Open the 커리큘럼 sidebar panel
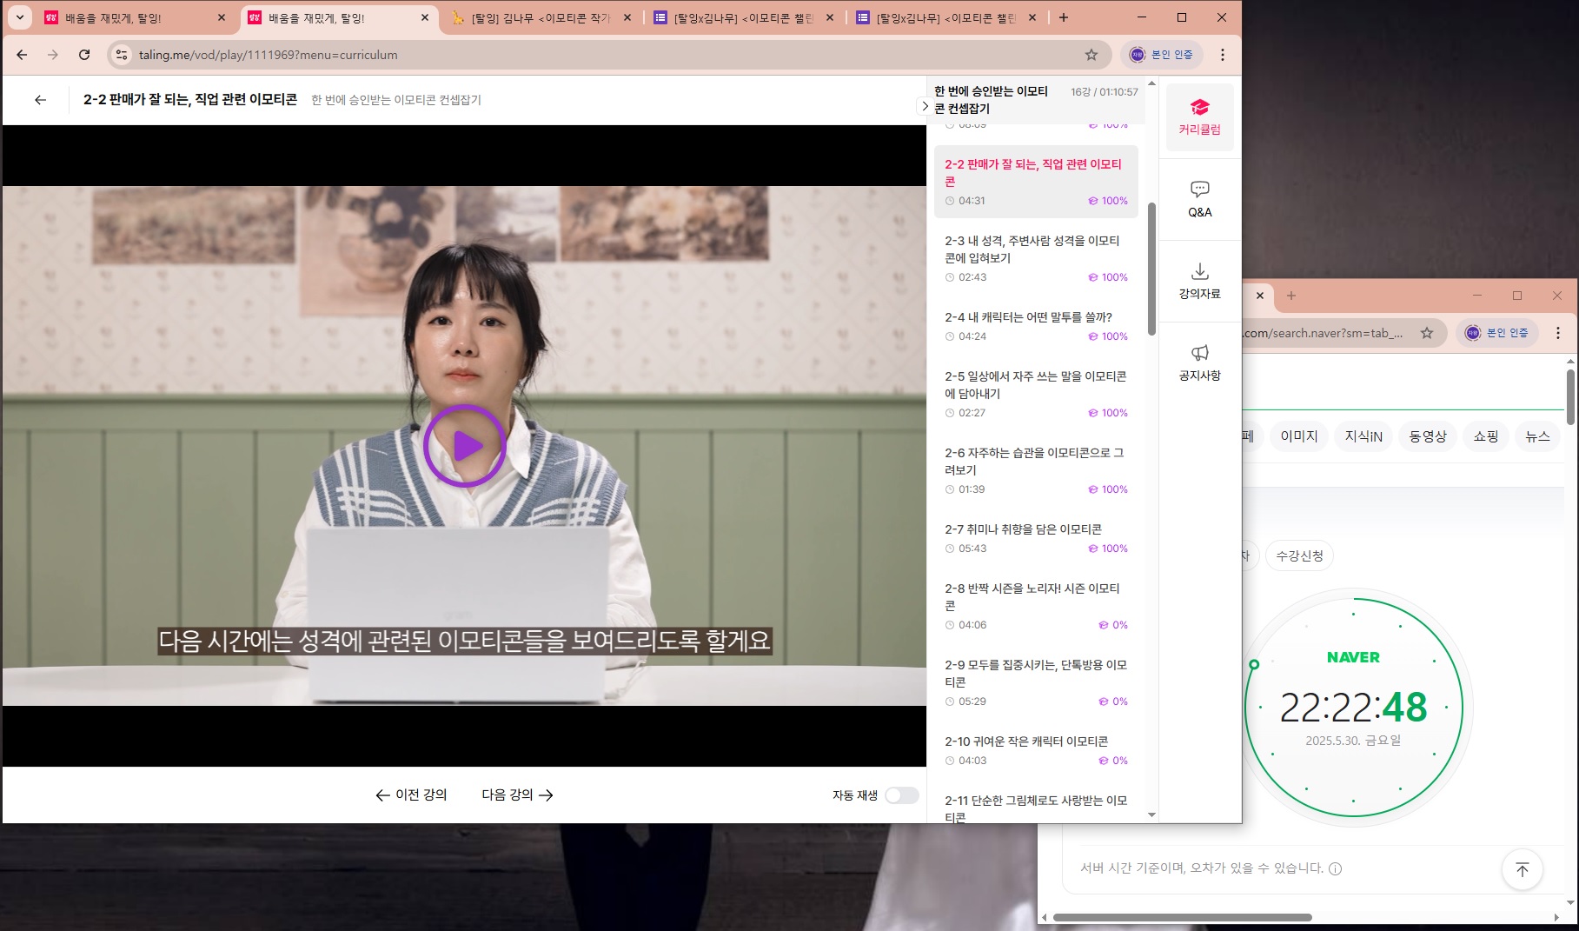The height and width of the screenshot is (931, 1579). pos(1199,117)
